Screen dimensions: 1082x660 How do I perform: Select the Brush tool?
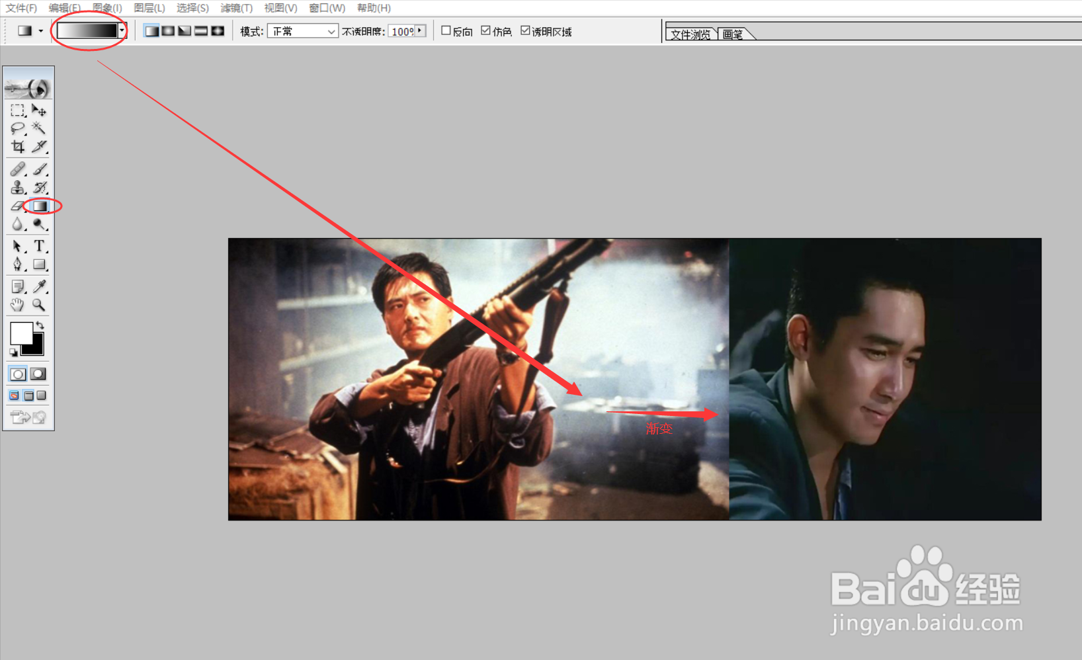pos(39,169)
